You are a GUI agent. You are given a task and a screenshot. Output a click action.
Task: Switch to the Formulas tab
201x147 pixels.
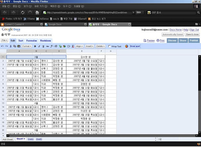(x=32, y=40)
